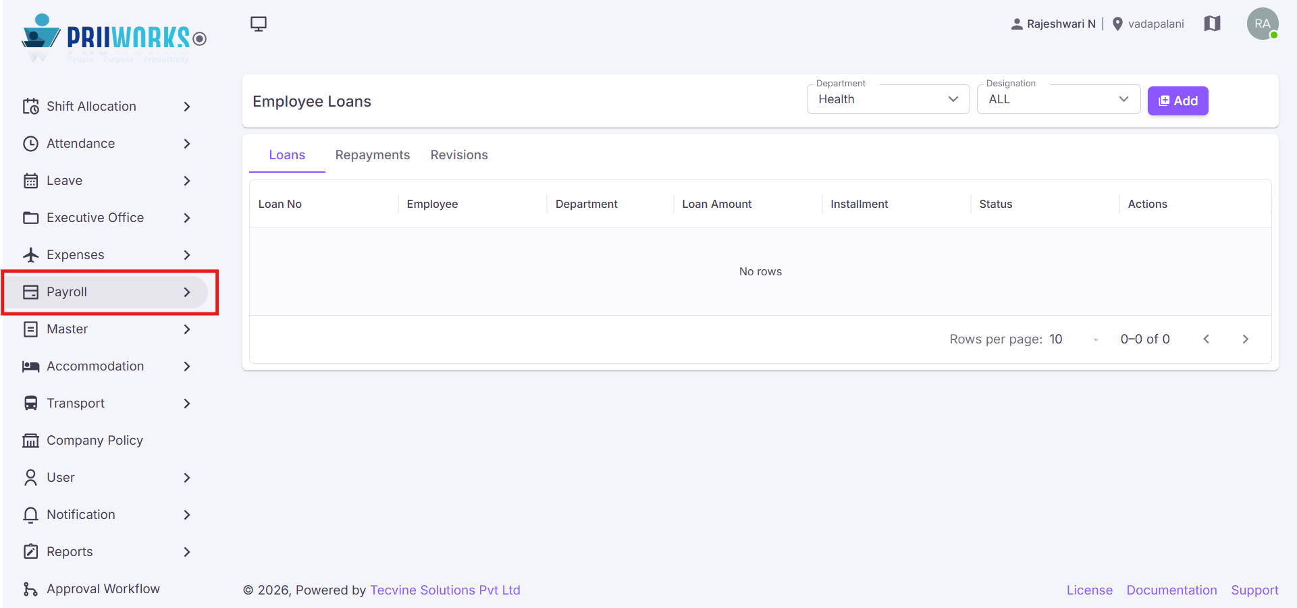The height and width of the screenshot is (608, 1297).
Task: Switch to the Revisions tab
Action: pyautogui.click(x=459, y=155)
